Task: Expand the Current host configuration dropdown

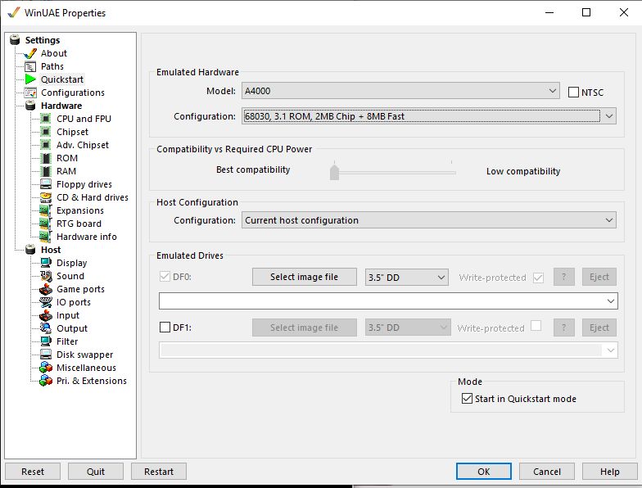Action: [429, 220]
